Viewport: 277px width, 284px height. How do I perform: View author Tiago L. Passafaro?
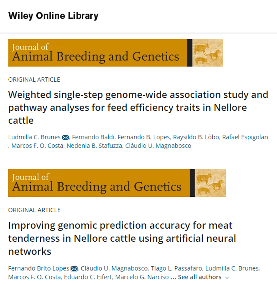pyautogui.click(x=177, y=268)
